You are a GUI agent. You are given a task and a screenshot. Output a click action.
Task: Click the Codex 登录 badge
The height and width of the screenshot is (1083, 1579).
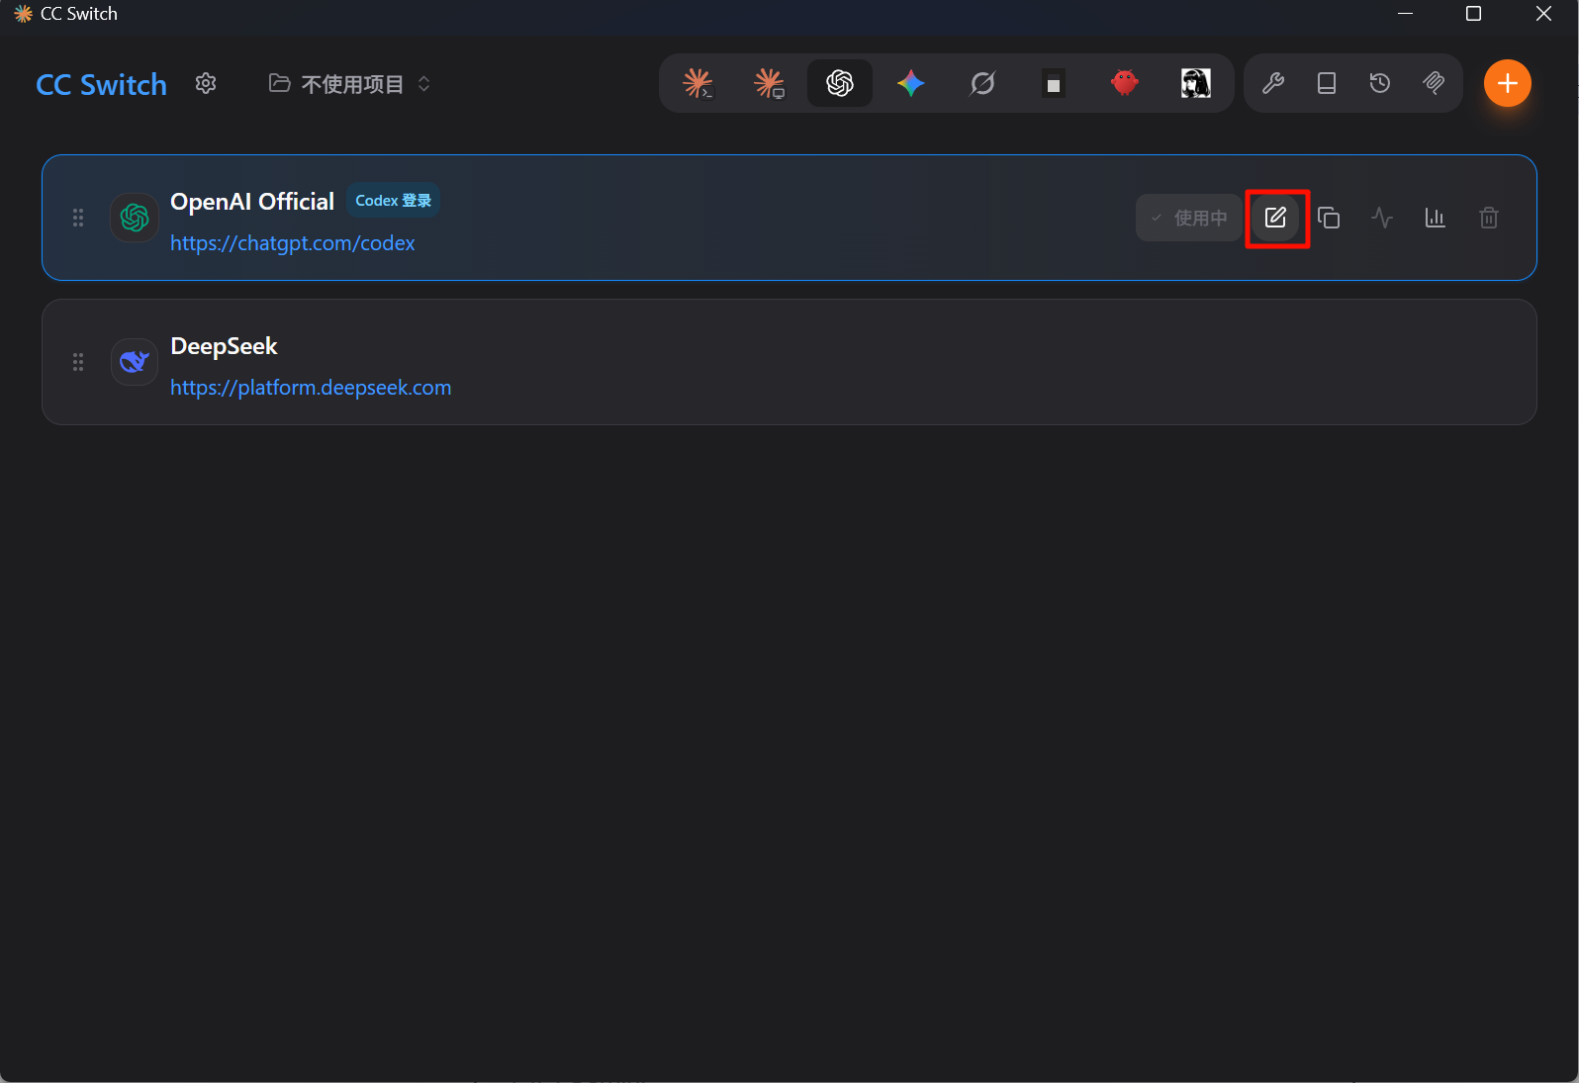pyautogui.click(x=393, y=201)
